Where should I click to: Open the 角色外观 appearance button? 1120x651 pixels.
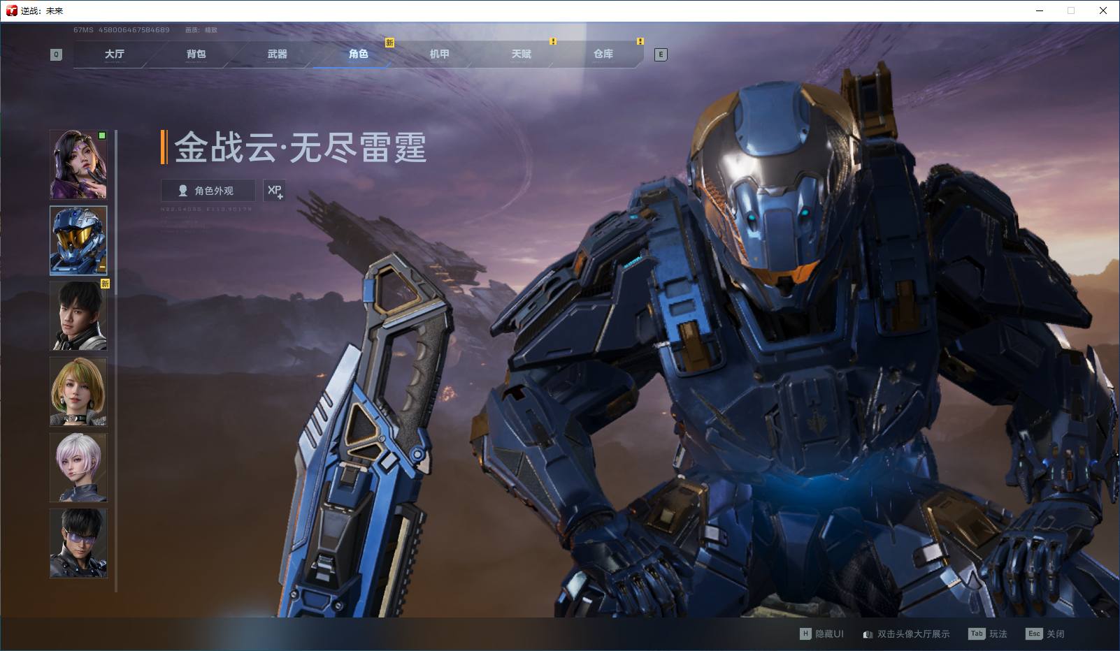208,191
